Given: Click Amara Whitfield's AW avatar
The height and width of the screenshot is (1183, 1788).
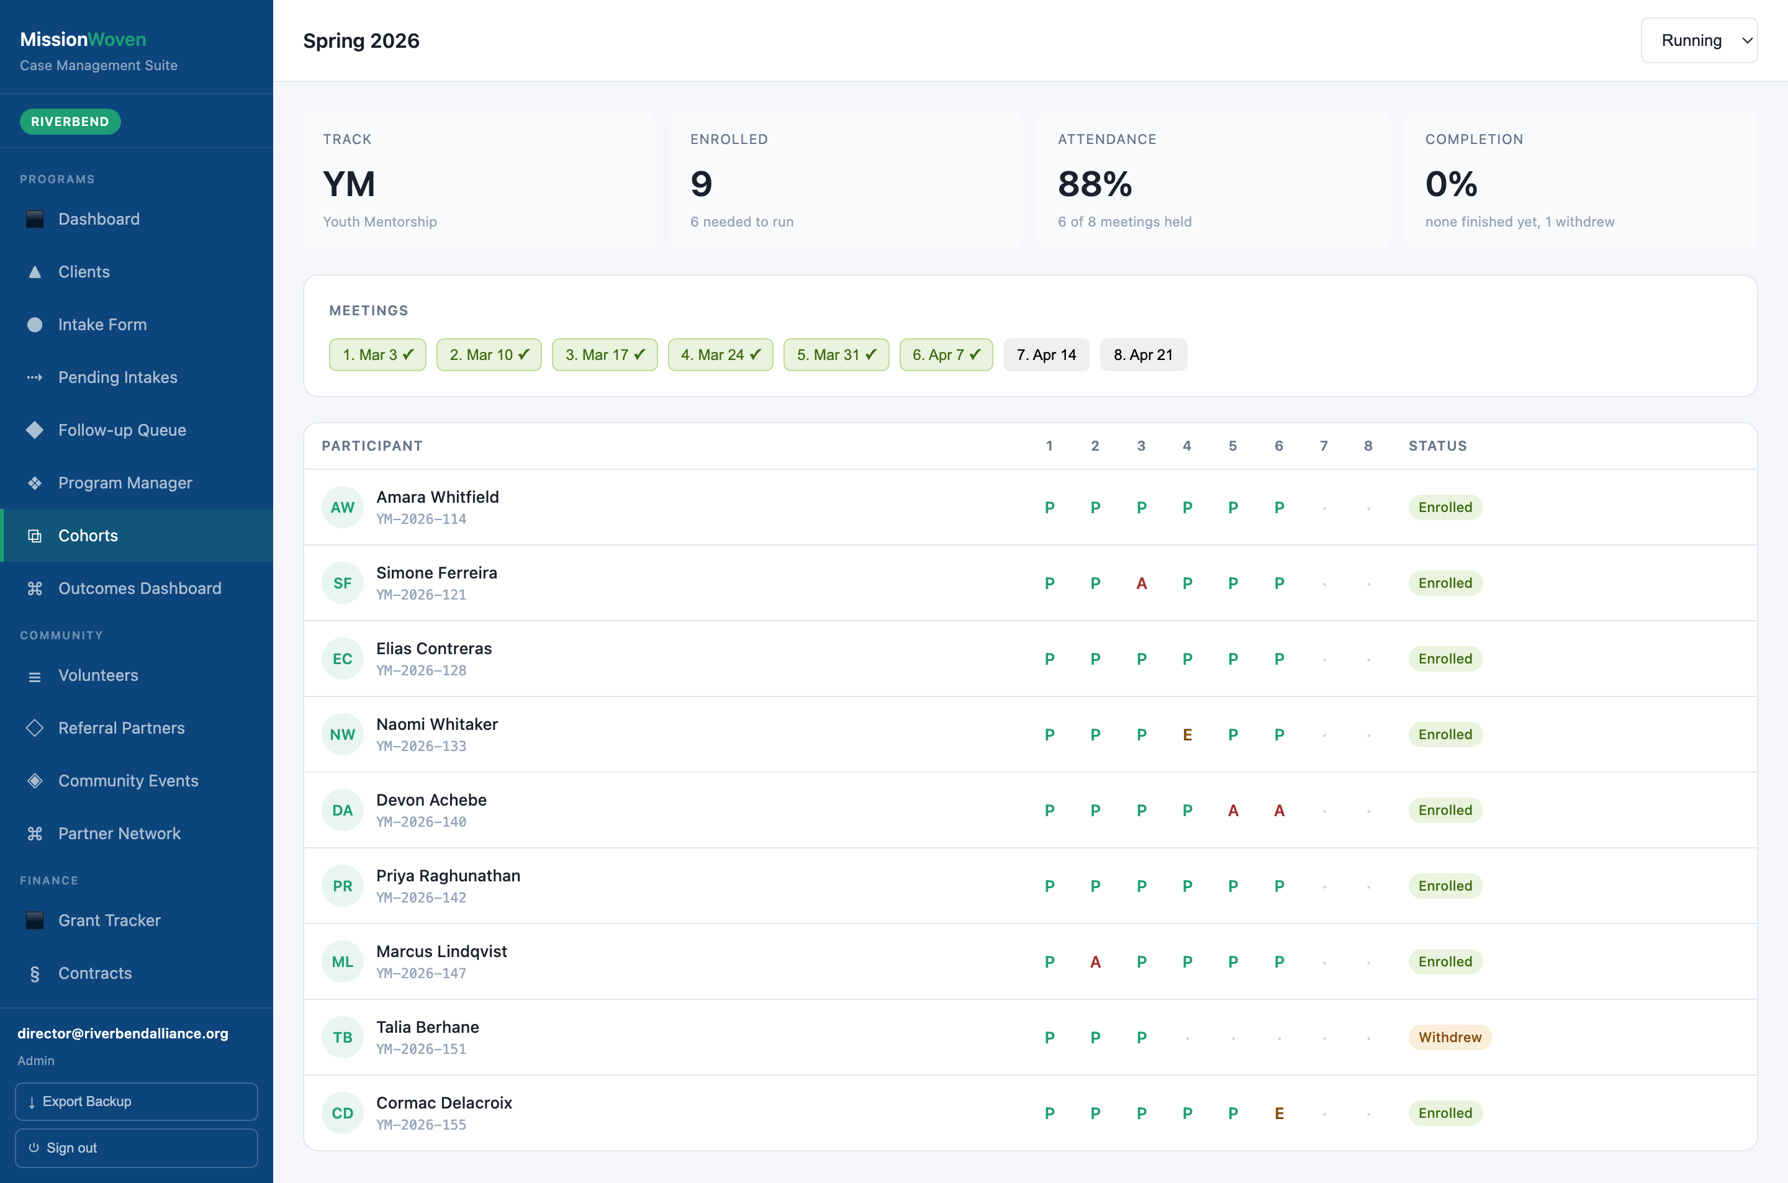Looking at the screenshot, I should [343, 507].
